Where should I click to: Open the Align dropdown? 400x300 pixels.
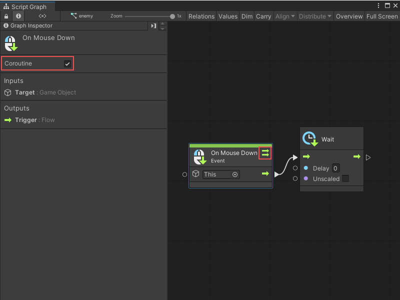[x=285, y=16]
